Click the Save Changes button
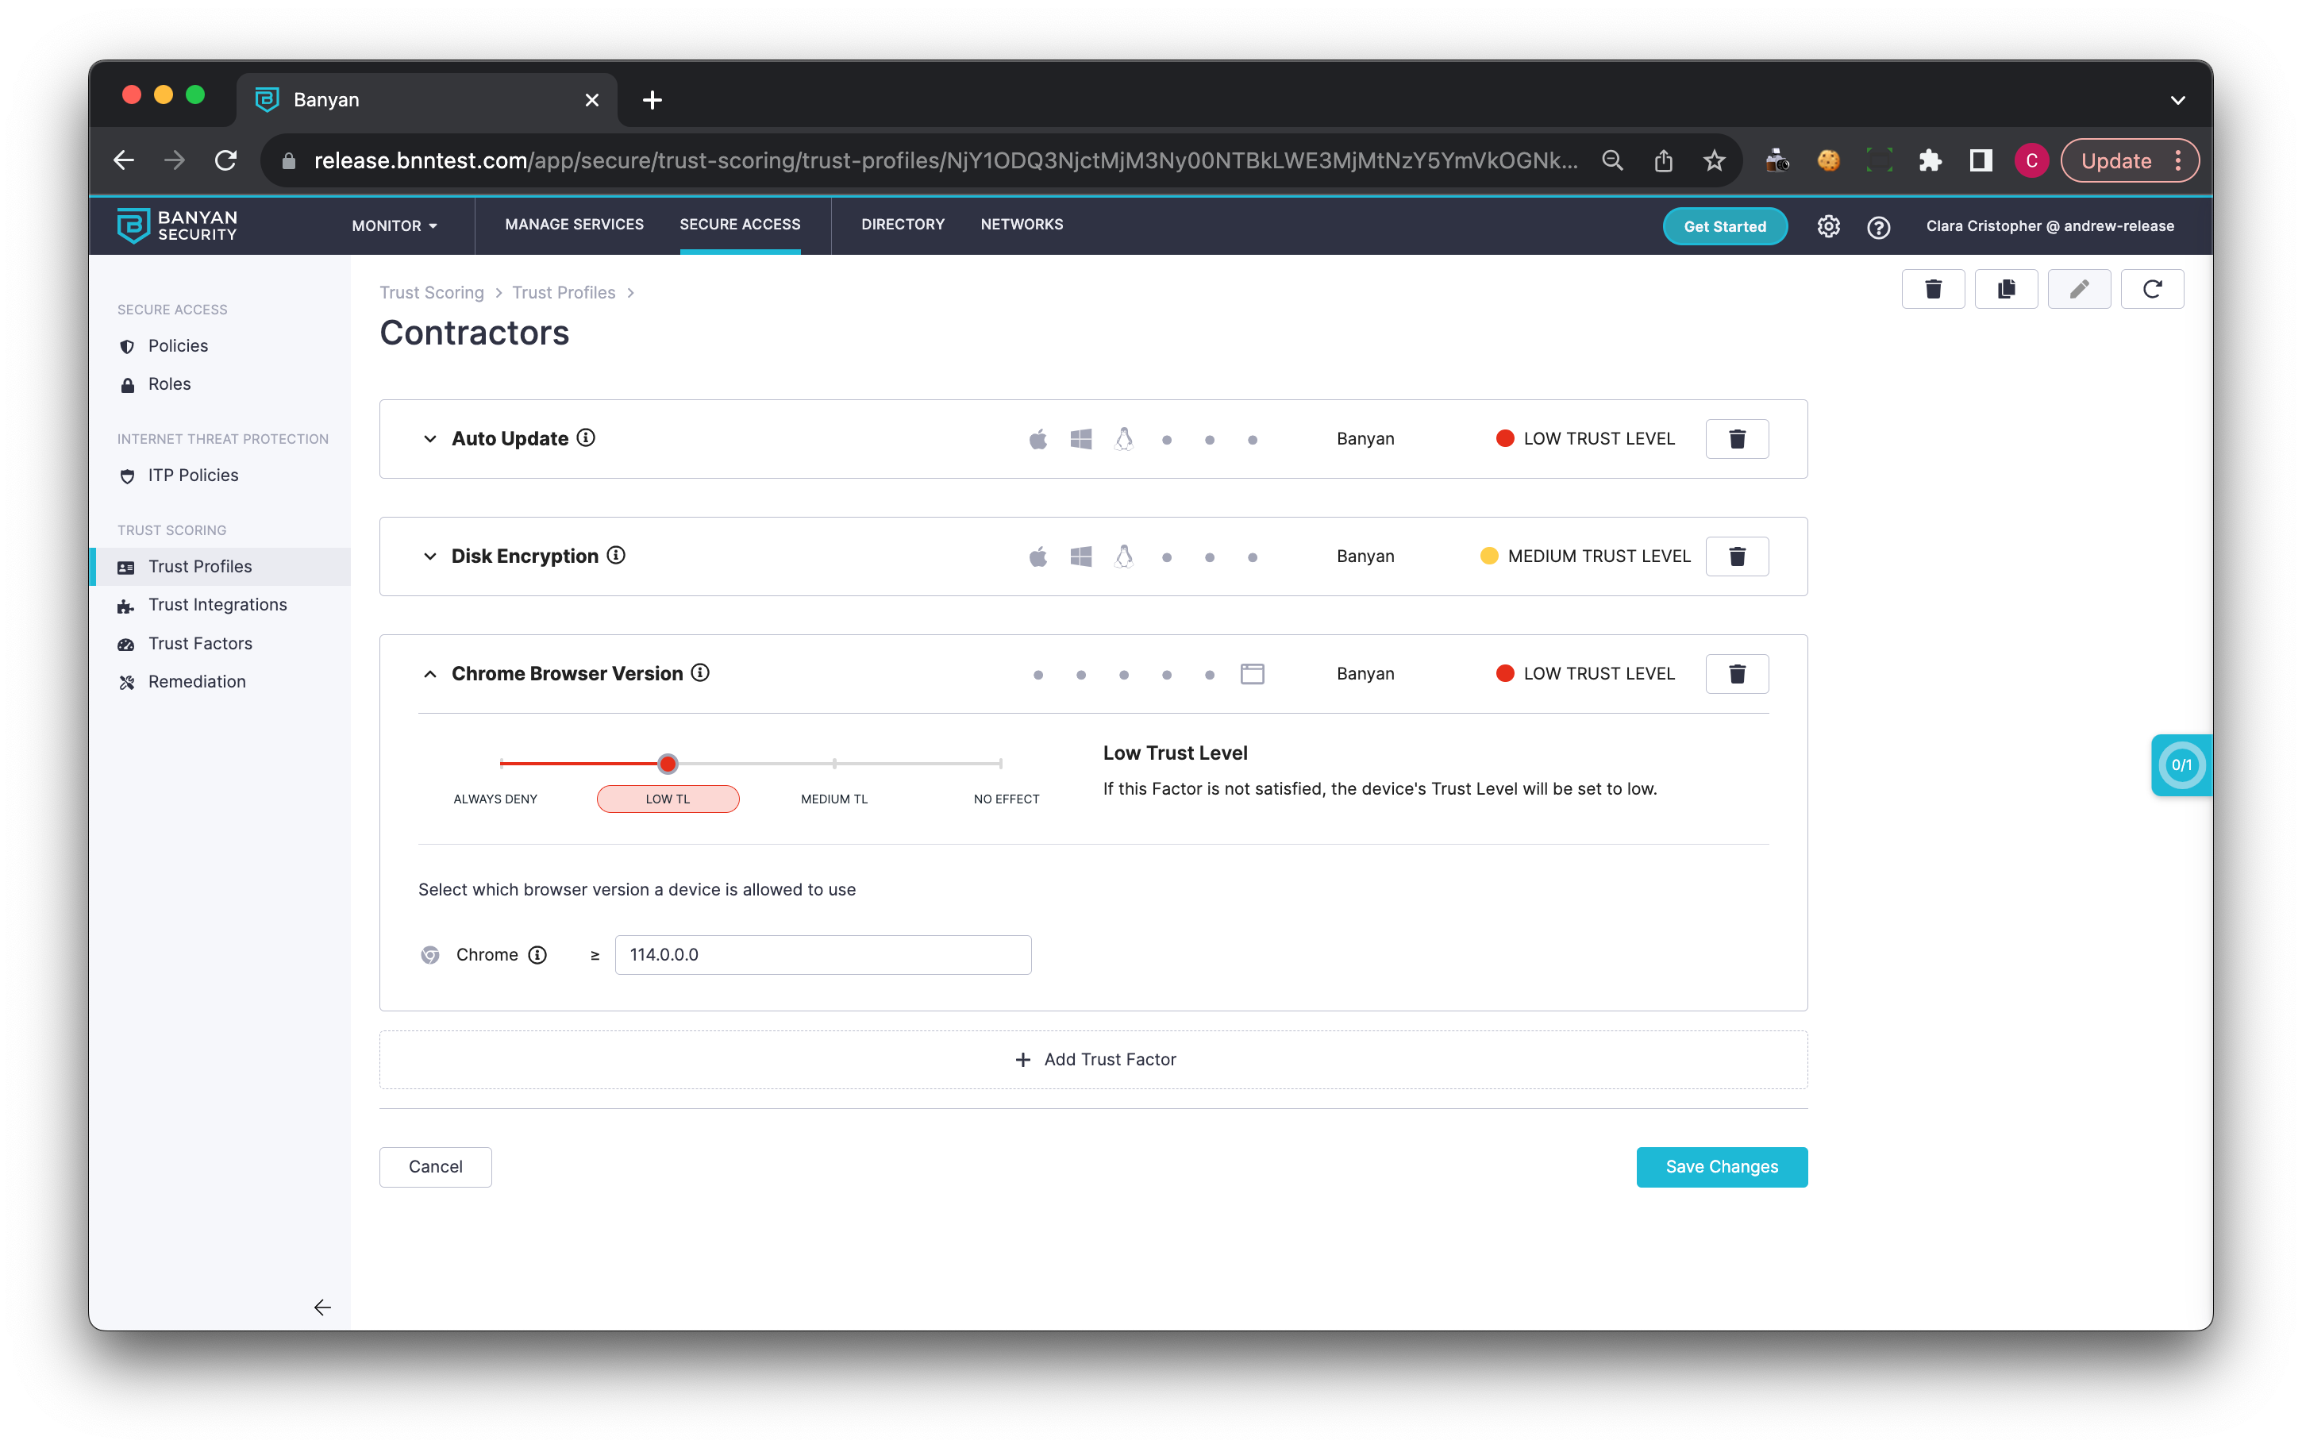The image size is (2302, 1448). [1721, 1166]
